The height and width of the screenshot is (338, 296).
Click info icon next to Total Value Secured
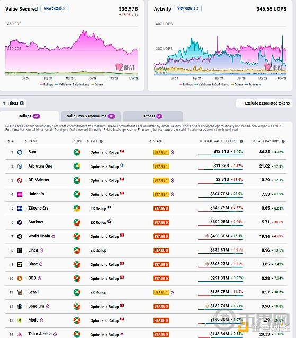click(x=241, y=141)
